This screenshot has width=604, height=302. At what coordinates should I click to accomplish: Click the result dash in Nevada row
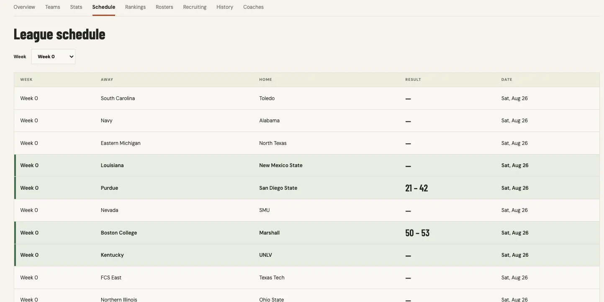(x=408, y=211)
